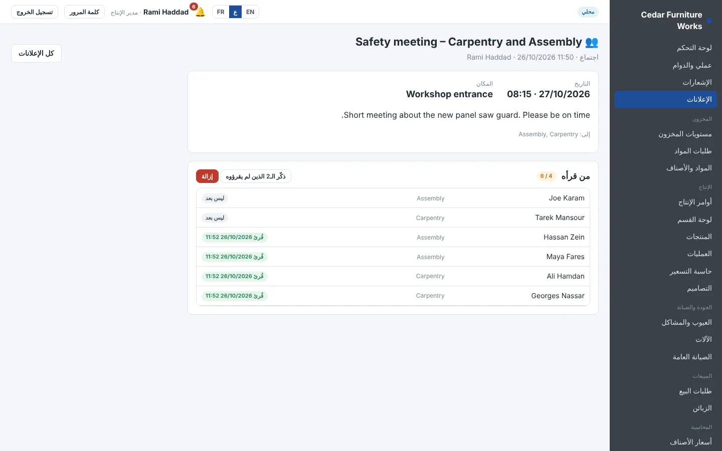722x451 pixels.
Task: Click the تسجيل الخروج logout button
Action: click(x=35, y=12)
